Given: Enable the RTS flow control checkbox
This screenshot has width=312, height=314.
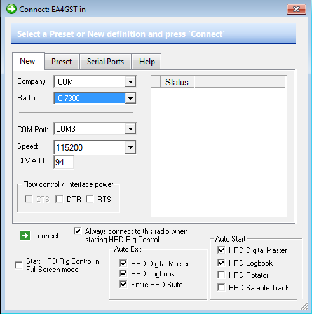Looking at the screenshot, I should pyautogui.click(x=90, y=199).
